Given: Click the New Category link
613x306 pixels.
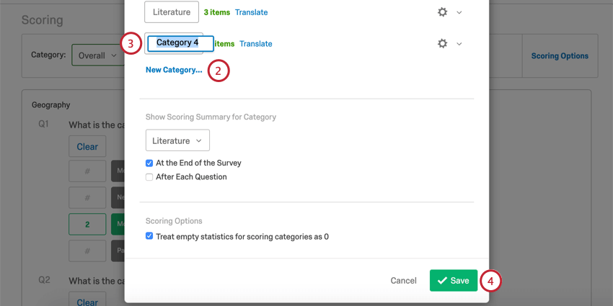Looking at the screenshot, I should [x=174, y=70].
